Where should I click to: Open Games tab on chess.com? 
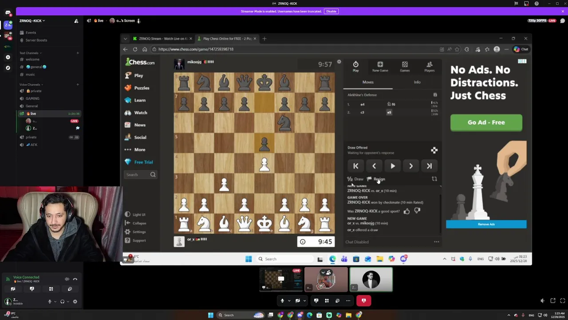[405, 67]
